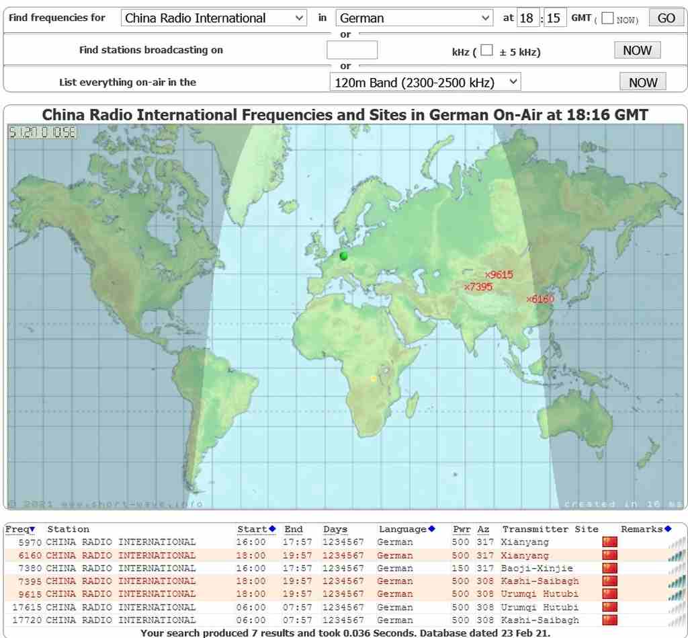Click the End column header
The image size is (688, 638).
click(x=294, y=529)
